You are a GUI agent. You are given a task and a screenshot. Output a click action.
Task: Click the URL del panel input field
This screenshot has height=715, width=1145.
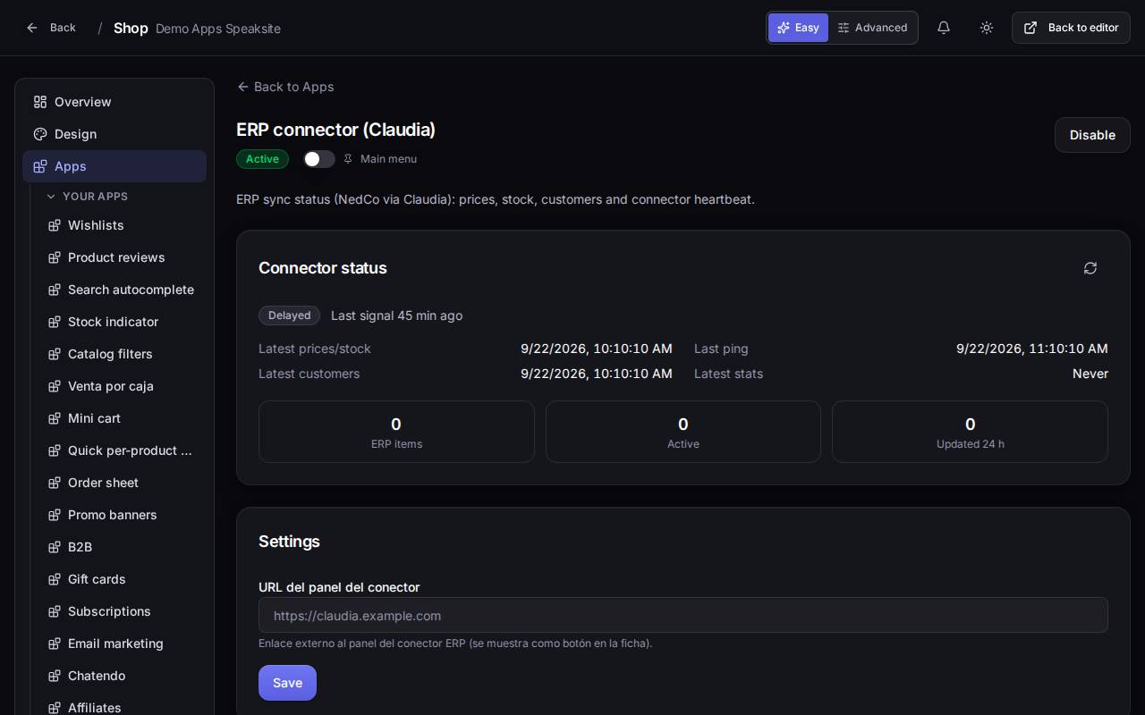(683, 615)
